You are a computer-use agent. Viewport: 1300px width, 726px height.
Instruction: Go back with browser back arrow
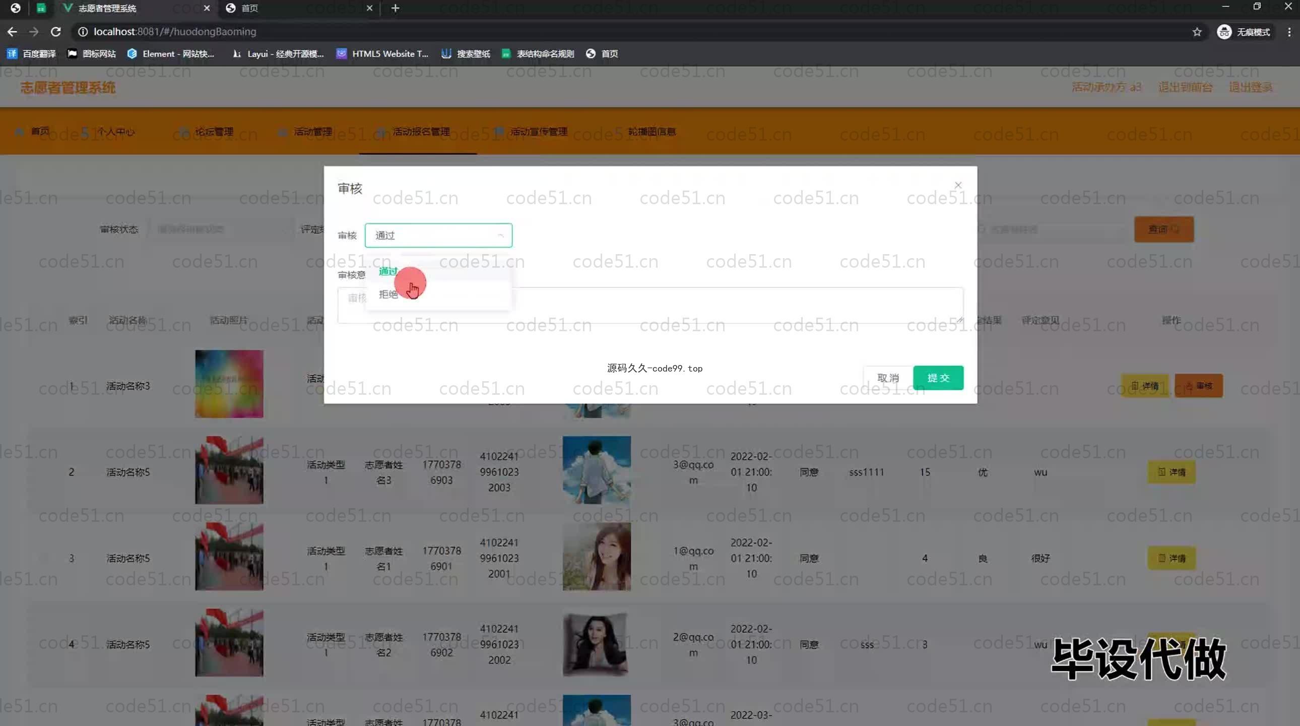(12, 32)
